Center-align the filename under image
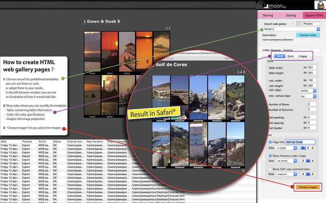 click(308, 161)
